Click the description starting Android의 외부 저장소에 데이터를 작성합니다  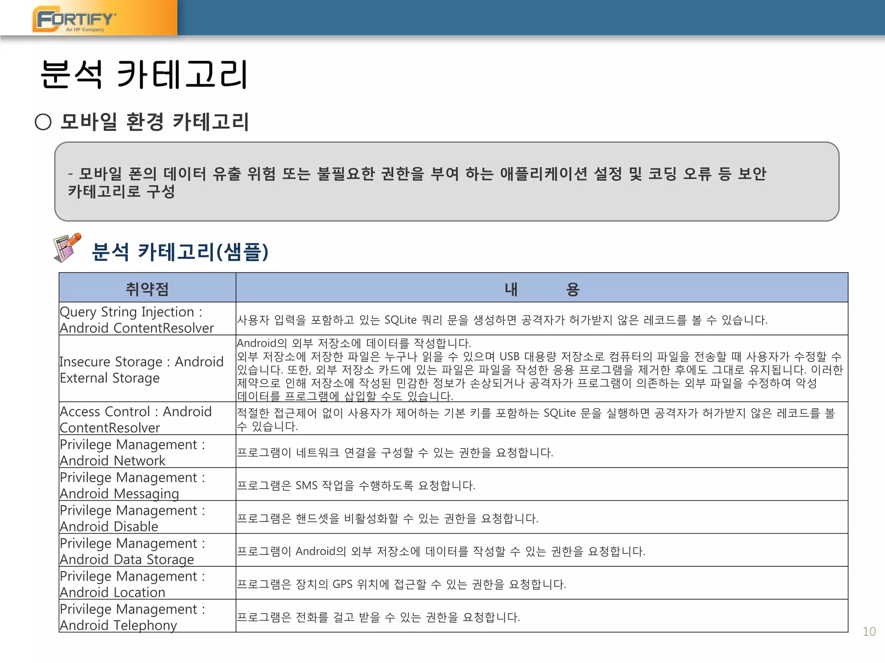[x=542, y=369]
